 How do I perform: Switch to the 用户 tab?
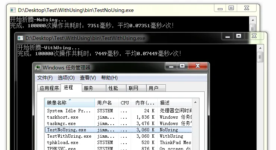156,88
